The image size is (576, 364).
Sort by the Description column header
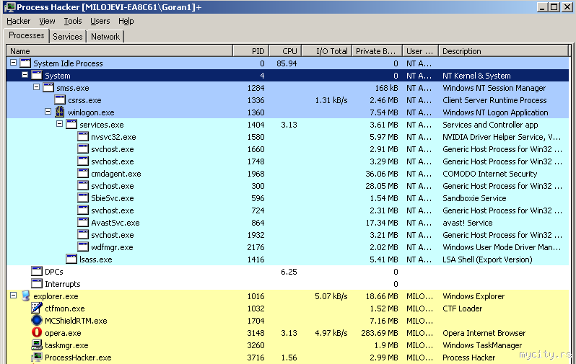(x=504, y=51)
